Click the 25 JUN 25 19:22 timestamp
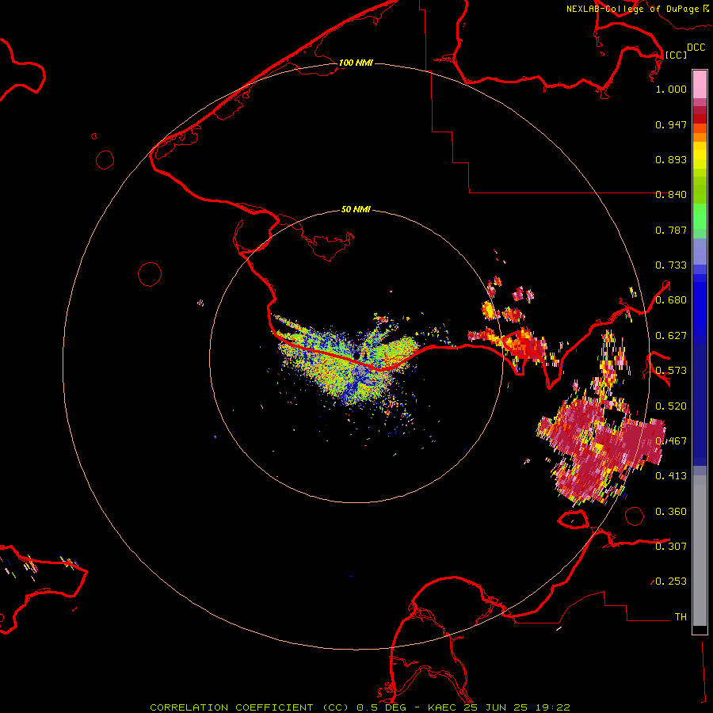Screen dimensions: 713x713 [517, 707]
